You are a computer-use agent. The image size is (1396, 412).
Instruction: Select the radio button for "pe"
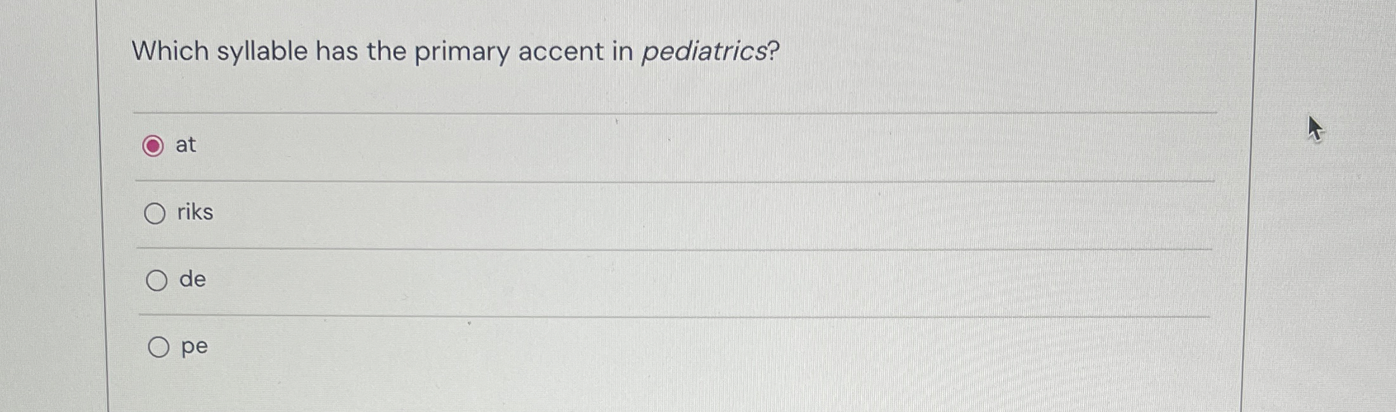click(x=157, y=347)
